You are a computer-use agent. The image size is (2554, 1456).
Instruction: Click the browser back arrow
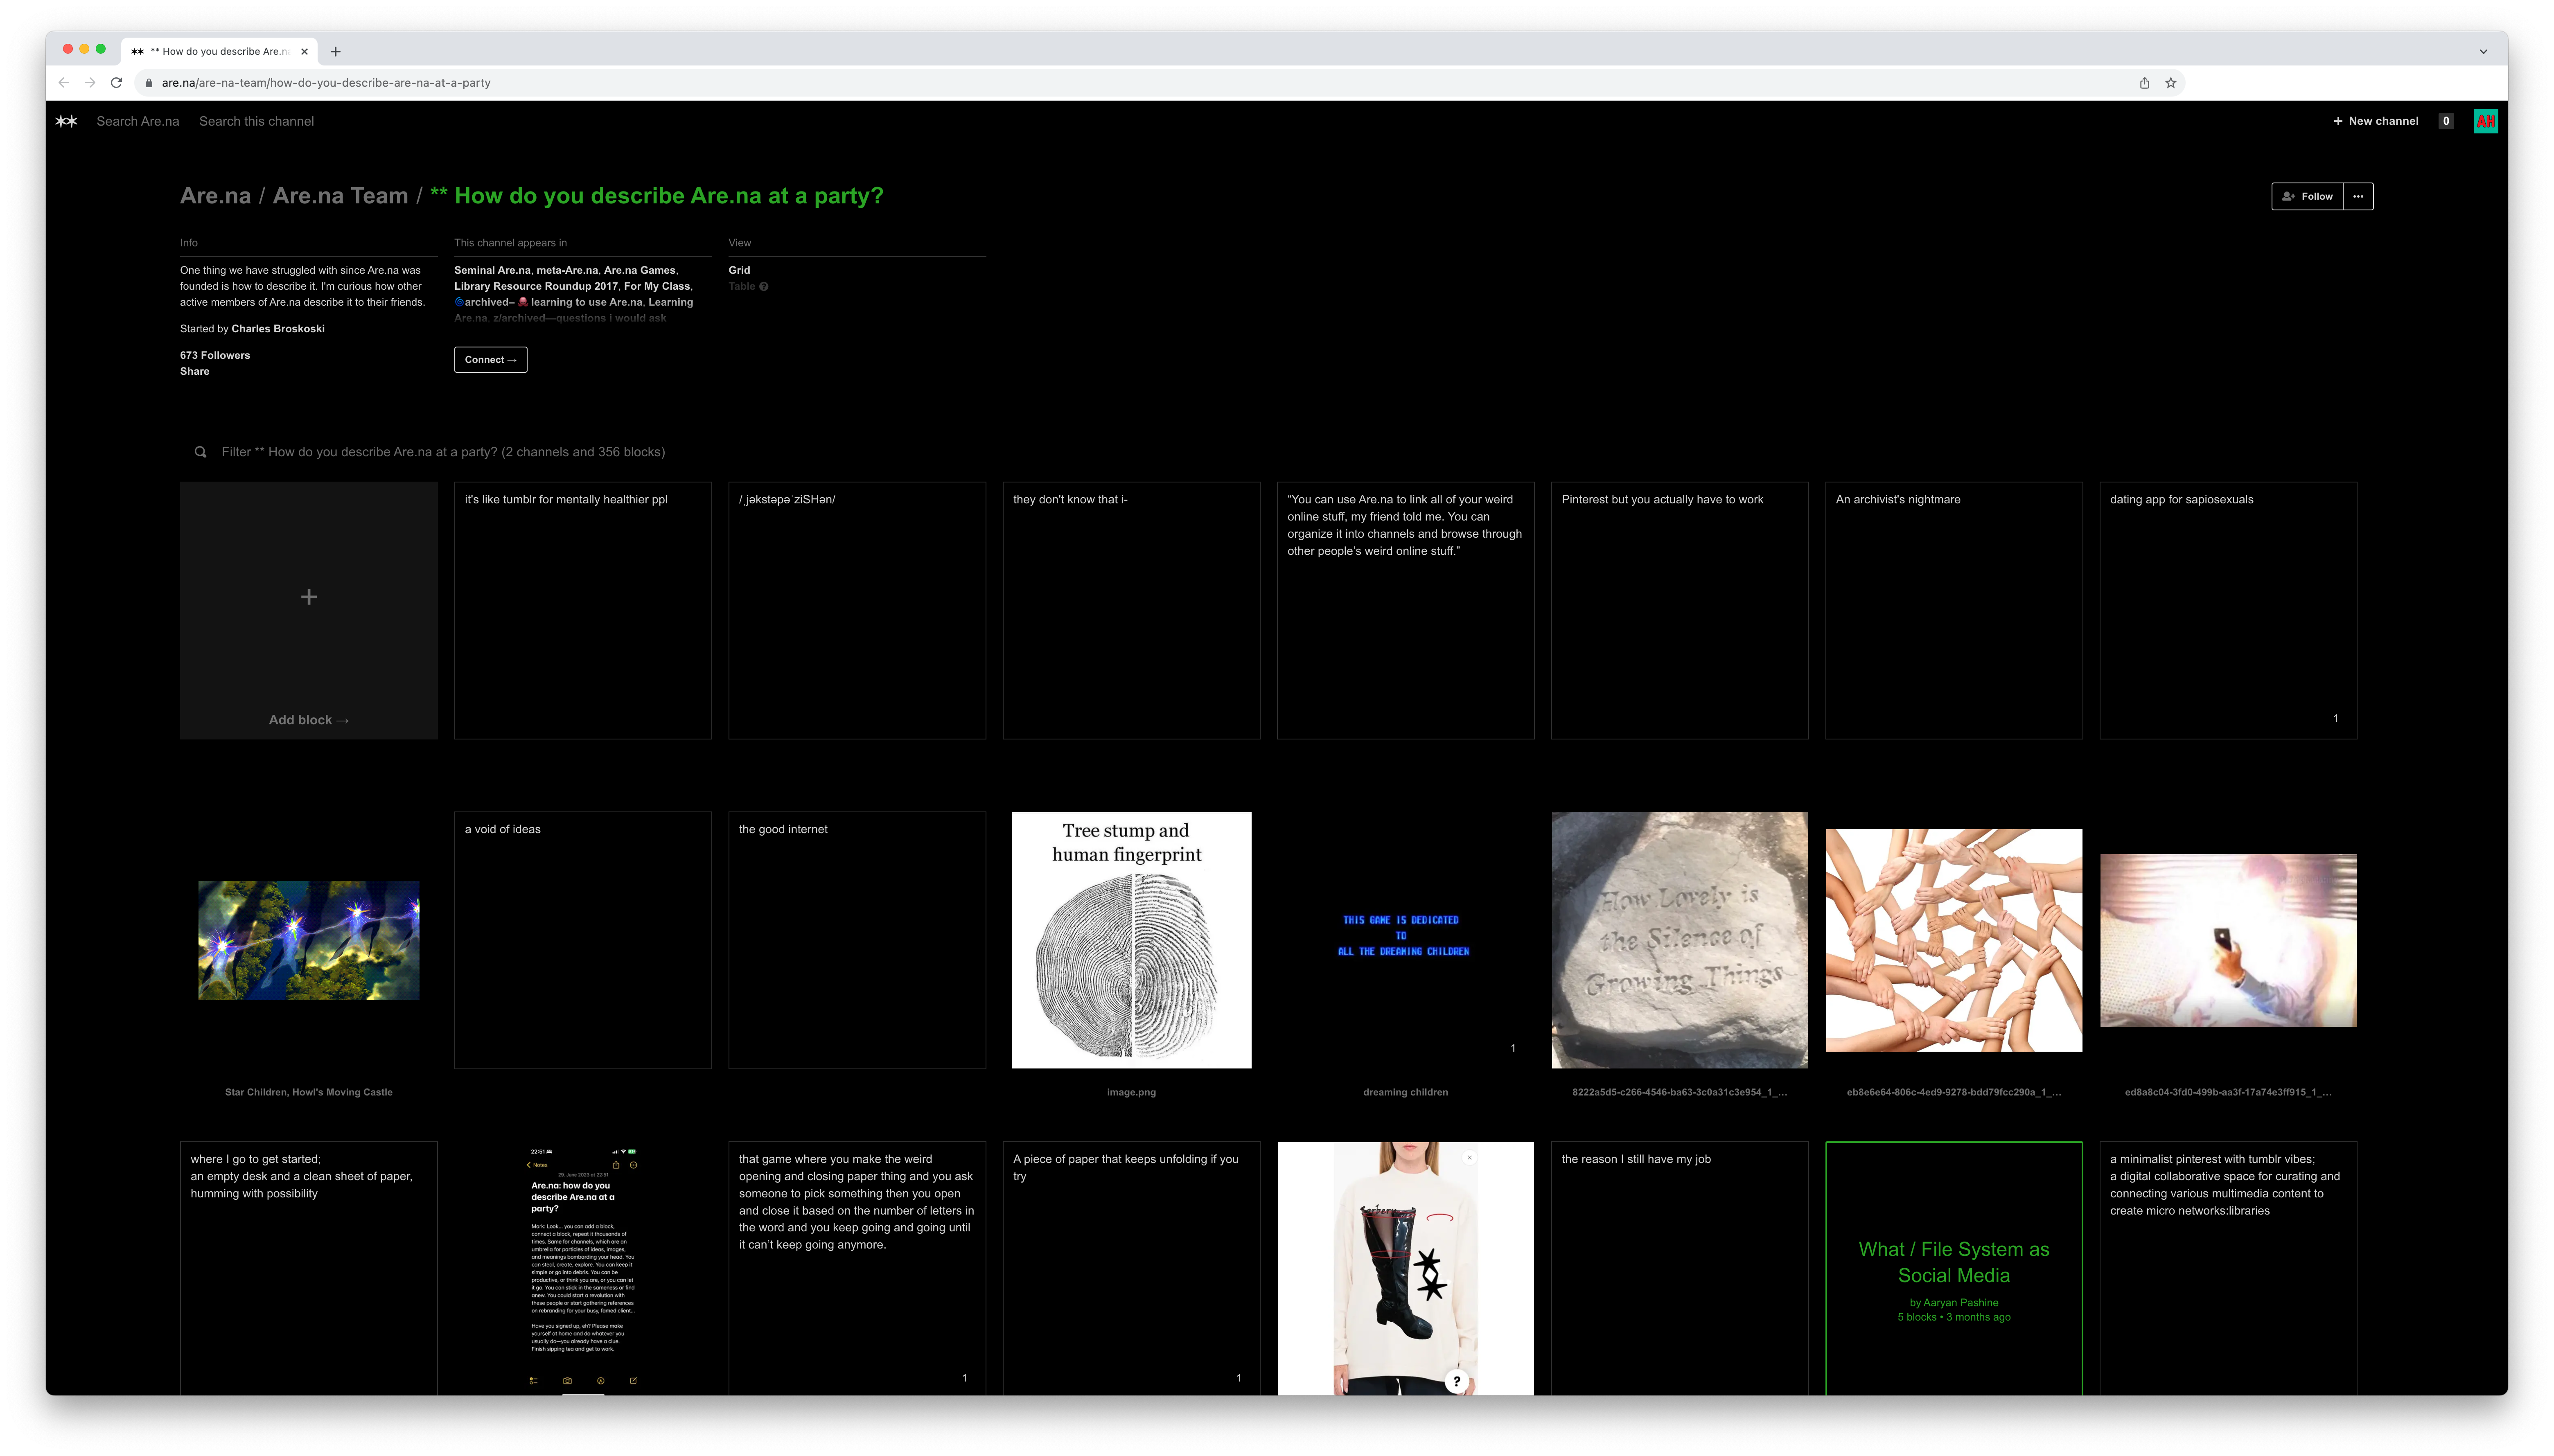(64, 83)
